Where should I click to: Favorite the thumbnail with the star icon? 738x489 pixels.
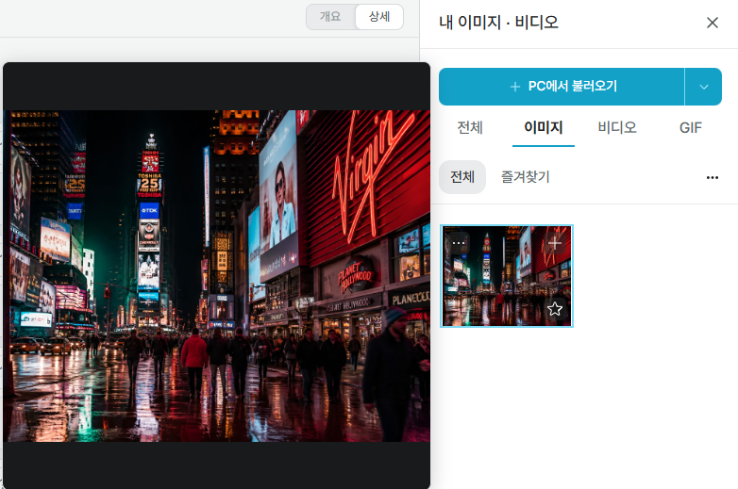click(x=555, y=309)
